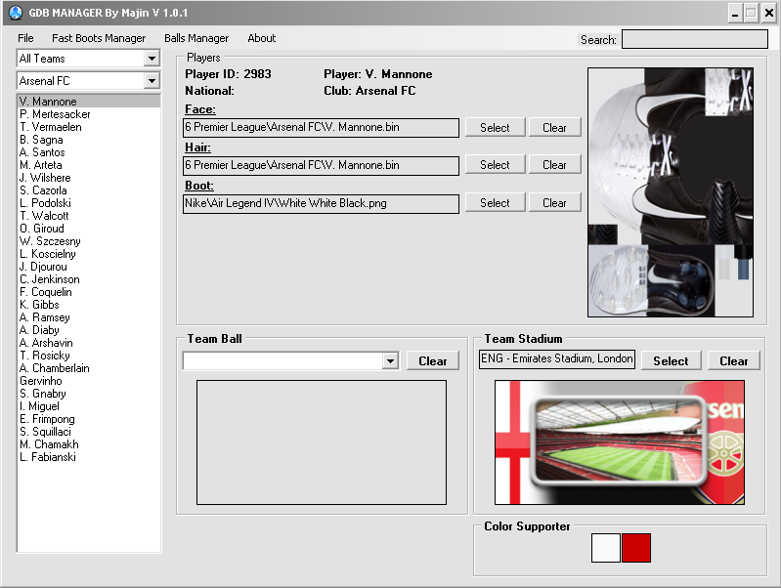Click the Face file path field
Screen dimensions: 781x588
(x=321, y=127)
